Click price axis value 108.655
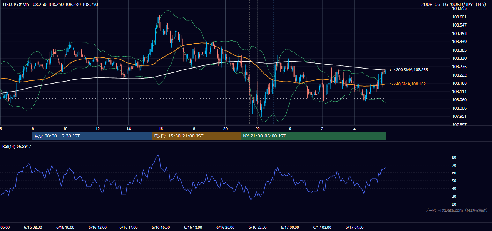 [x=459, y=8]
